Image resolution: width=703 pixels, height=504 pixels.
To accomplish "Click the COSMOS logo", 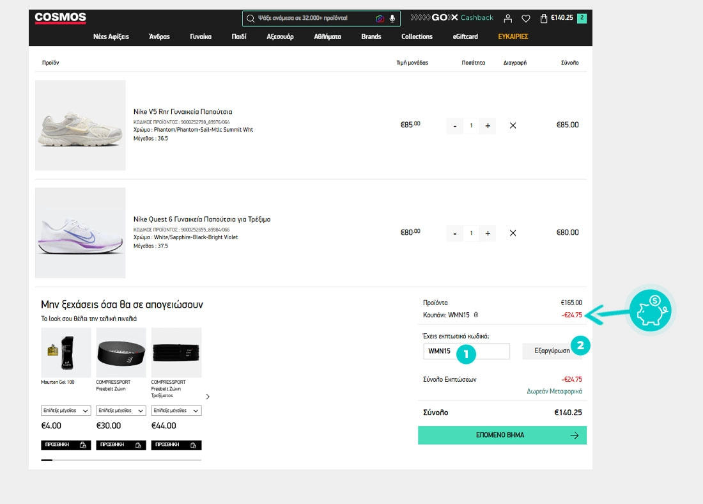I will 61,17.
